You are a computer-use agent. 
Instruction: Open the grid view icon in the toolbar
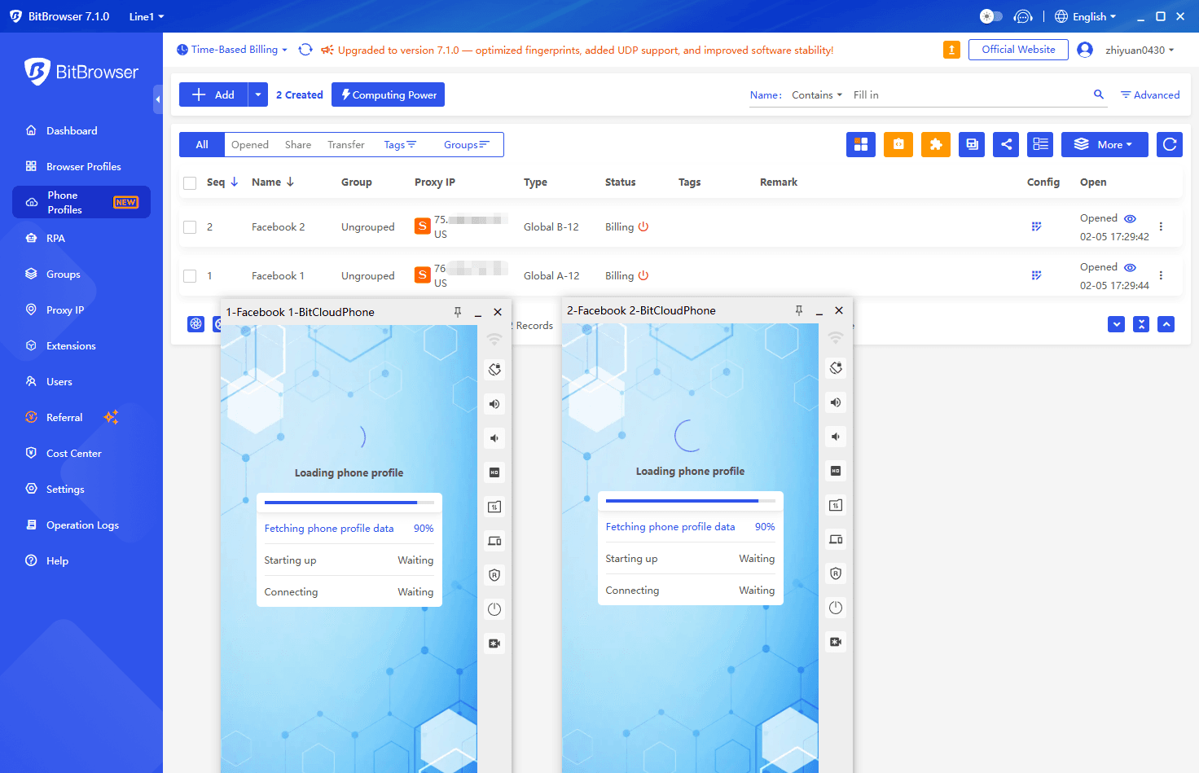[861, 144]
